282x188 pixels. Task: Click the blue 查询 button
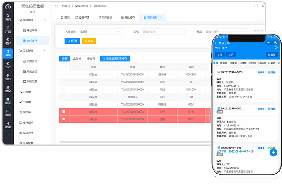click(x=72, y=40)
